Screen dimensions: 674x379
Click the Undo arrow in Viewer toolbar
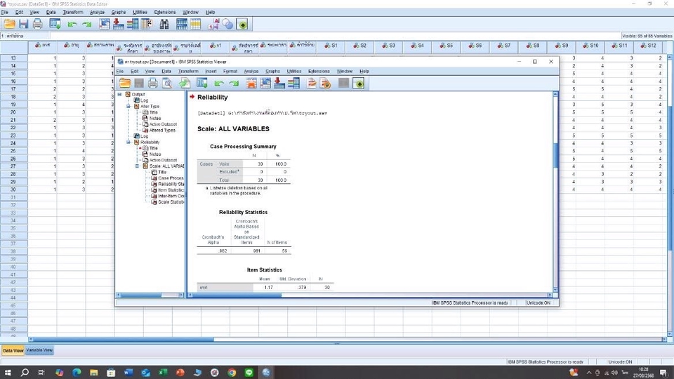(219, 84)
